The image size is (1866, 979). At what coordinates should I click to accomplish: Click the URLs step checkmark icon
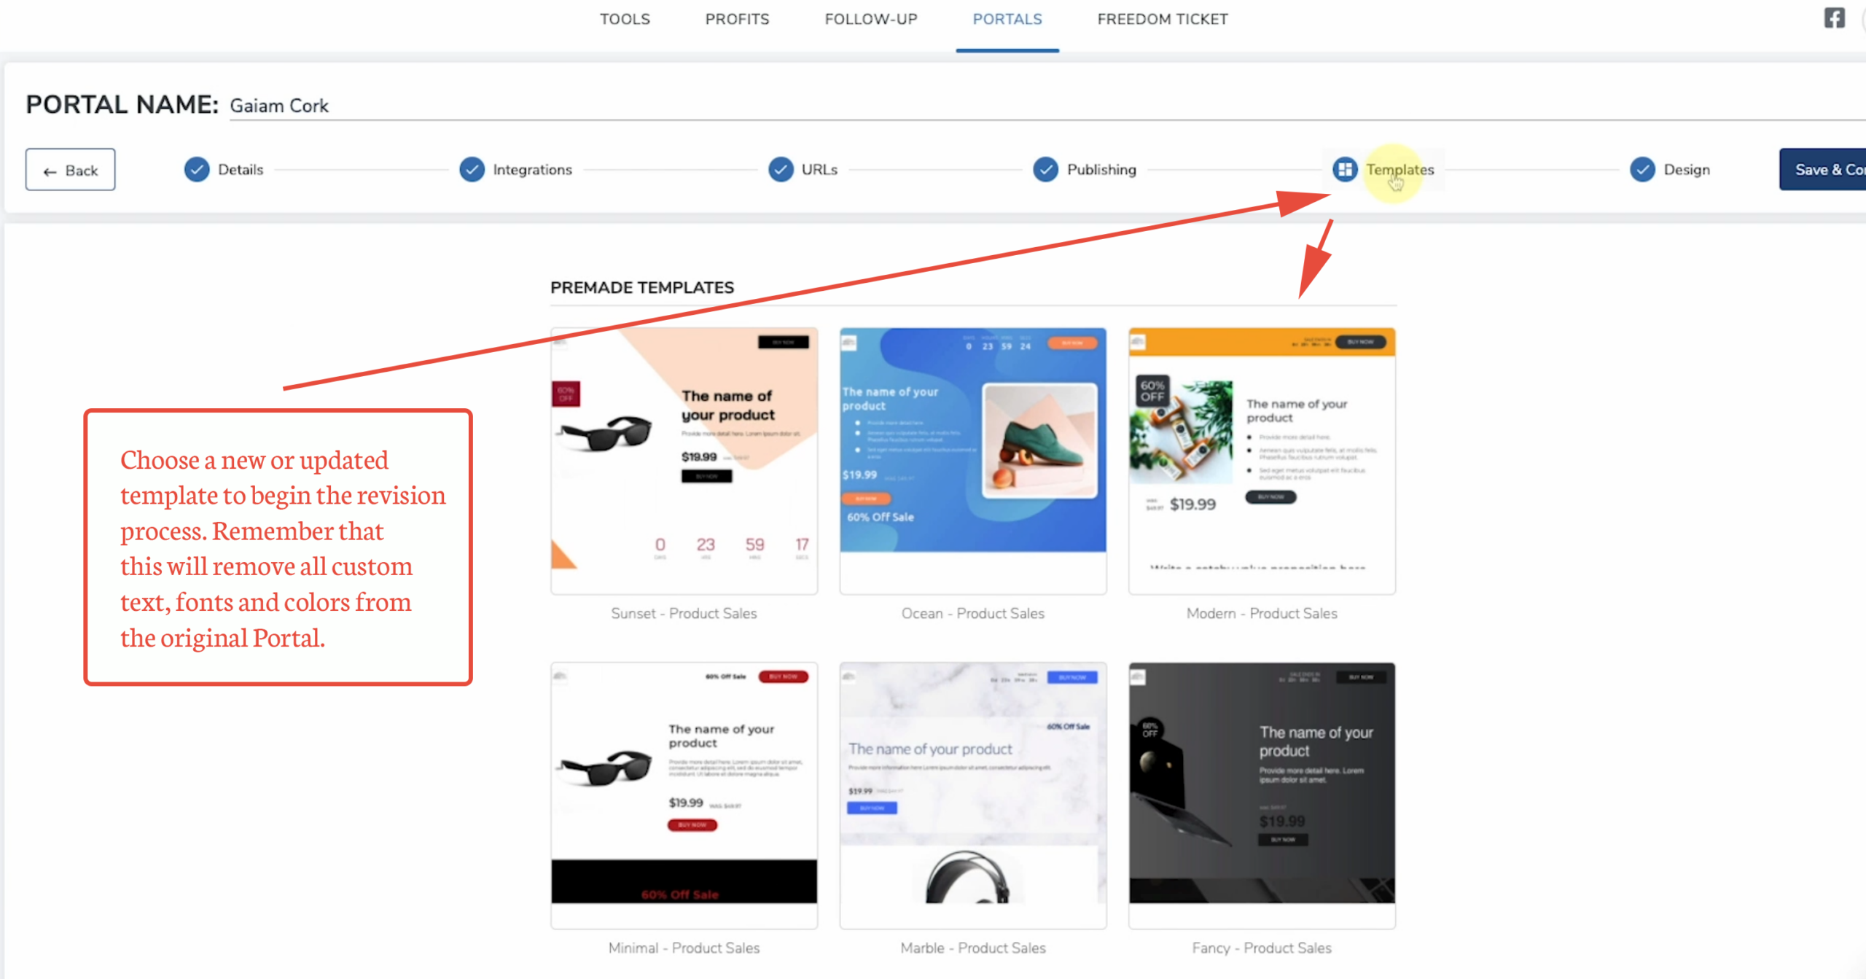[781, 170]
